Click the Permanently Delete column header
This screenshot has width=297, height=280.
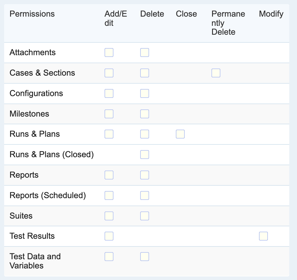tap(228, 23)
